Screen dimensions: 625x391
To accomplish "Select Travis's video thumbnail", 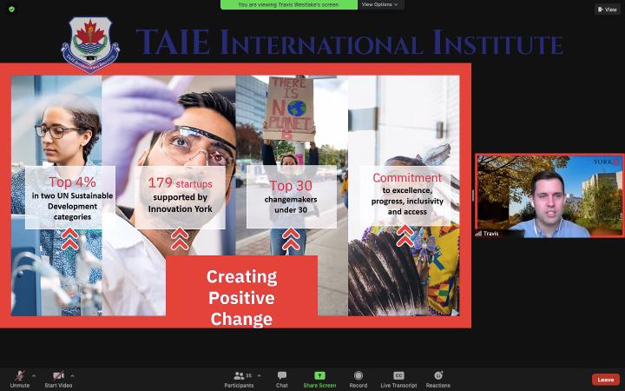I will [549, 195].
